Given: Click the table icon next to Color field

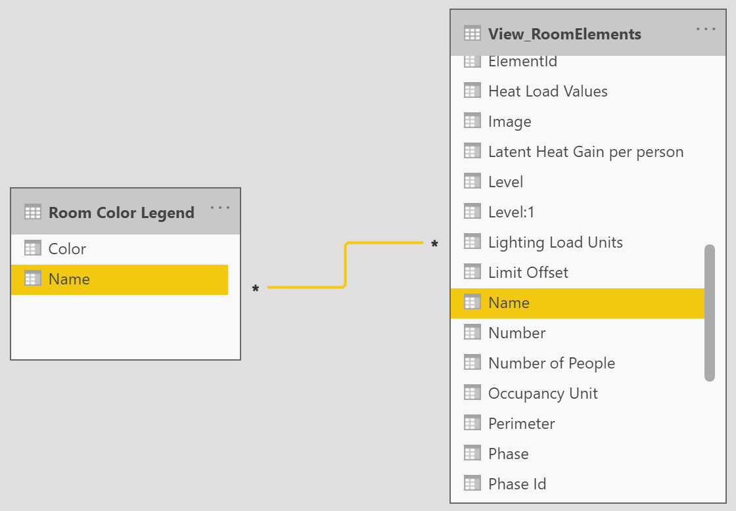Looking at the screenshot, I should [x=32, y=248].
